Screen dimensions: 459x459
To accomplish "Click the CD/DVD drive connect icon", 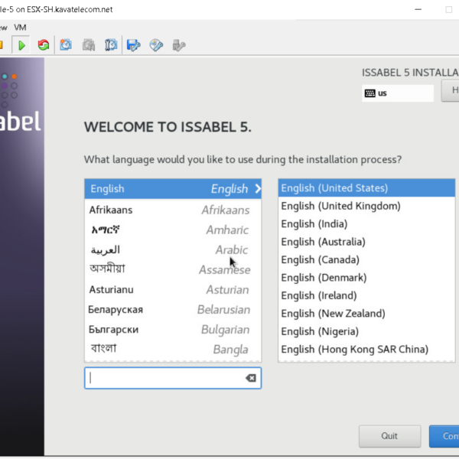I will click(157, 45).
